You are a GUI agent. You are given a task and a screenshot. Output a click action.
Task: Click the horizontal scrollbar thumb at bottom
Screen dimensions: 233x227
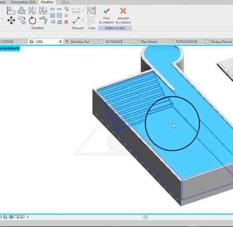tap(145, 217)
